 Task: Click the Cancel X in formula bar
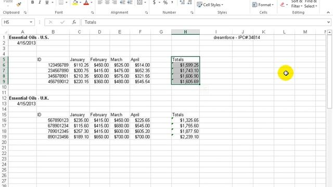point(50,22)
